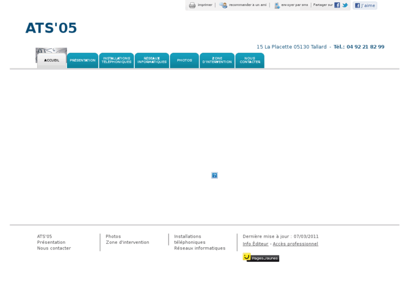
Task: Click the PagesJaunes logo
Action: 261,257
